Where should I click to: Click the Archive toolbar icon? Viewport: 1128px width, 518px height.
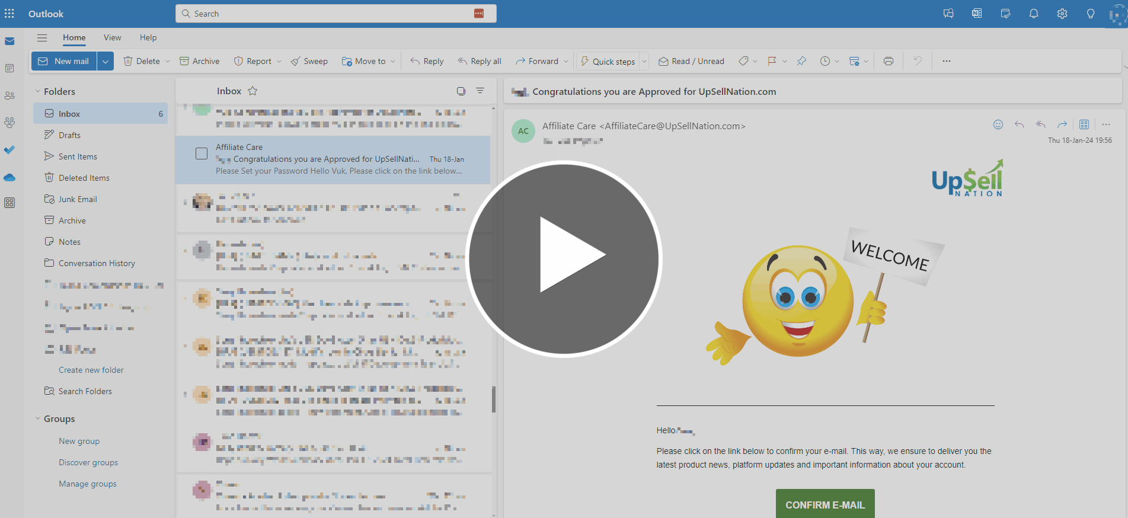[x=184, y=61]
